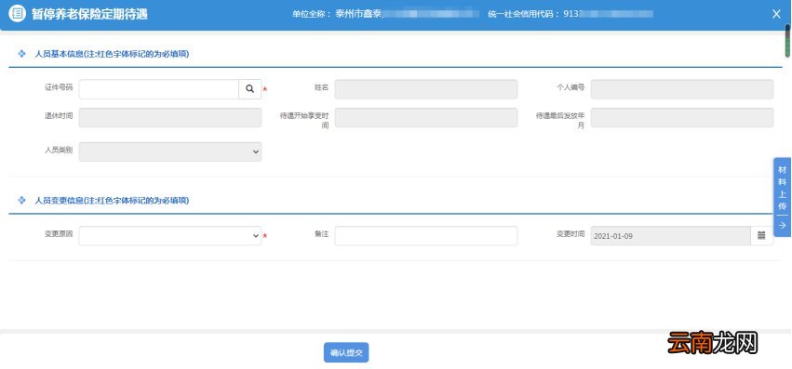Click the search magnifier beside 证件号码
The width and height of the screenshot is (792, 369).
coord(250,89)
